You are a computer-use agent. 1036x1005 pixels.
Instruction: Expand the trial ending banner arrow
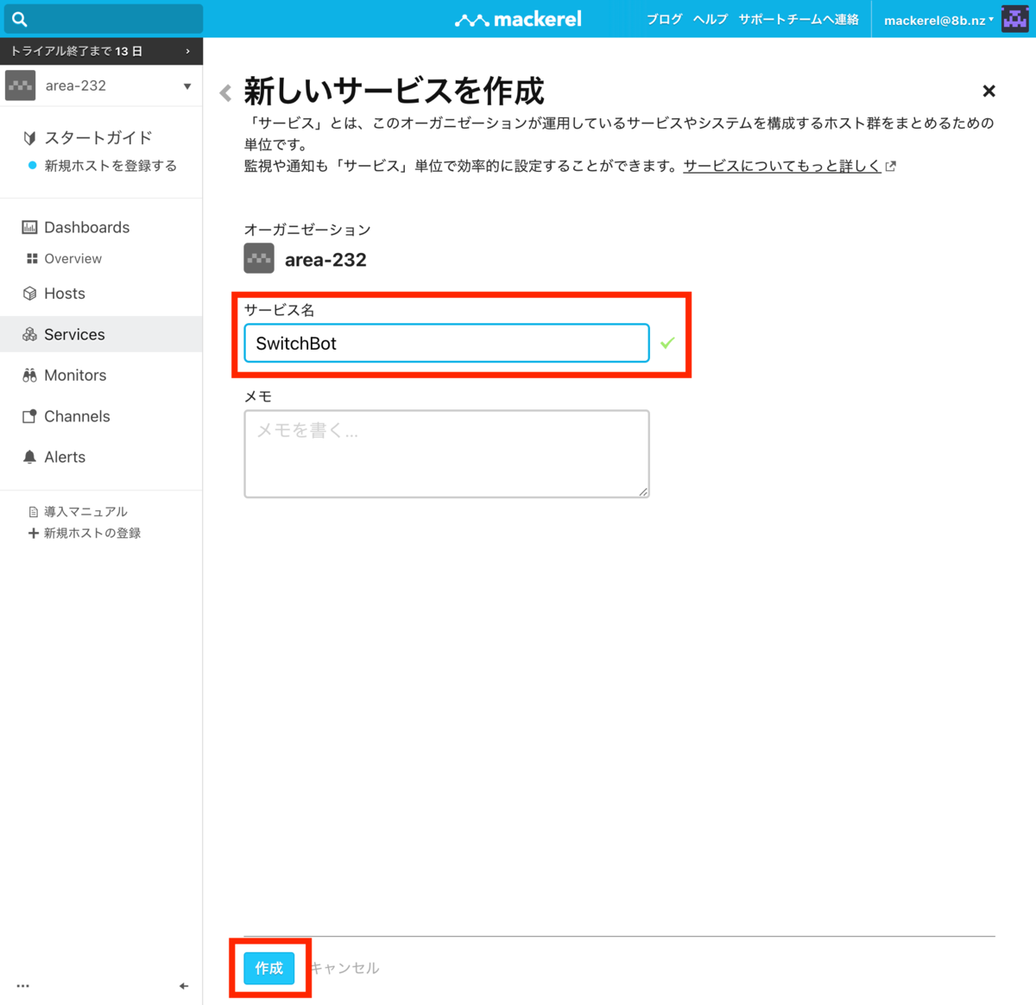point(187,51)
